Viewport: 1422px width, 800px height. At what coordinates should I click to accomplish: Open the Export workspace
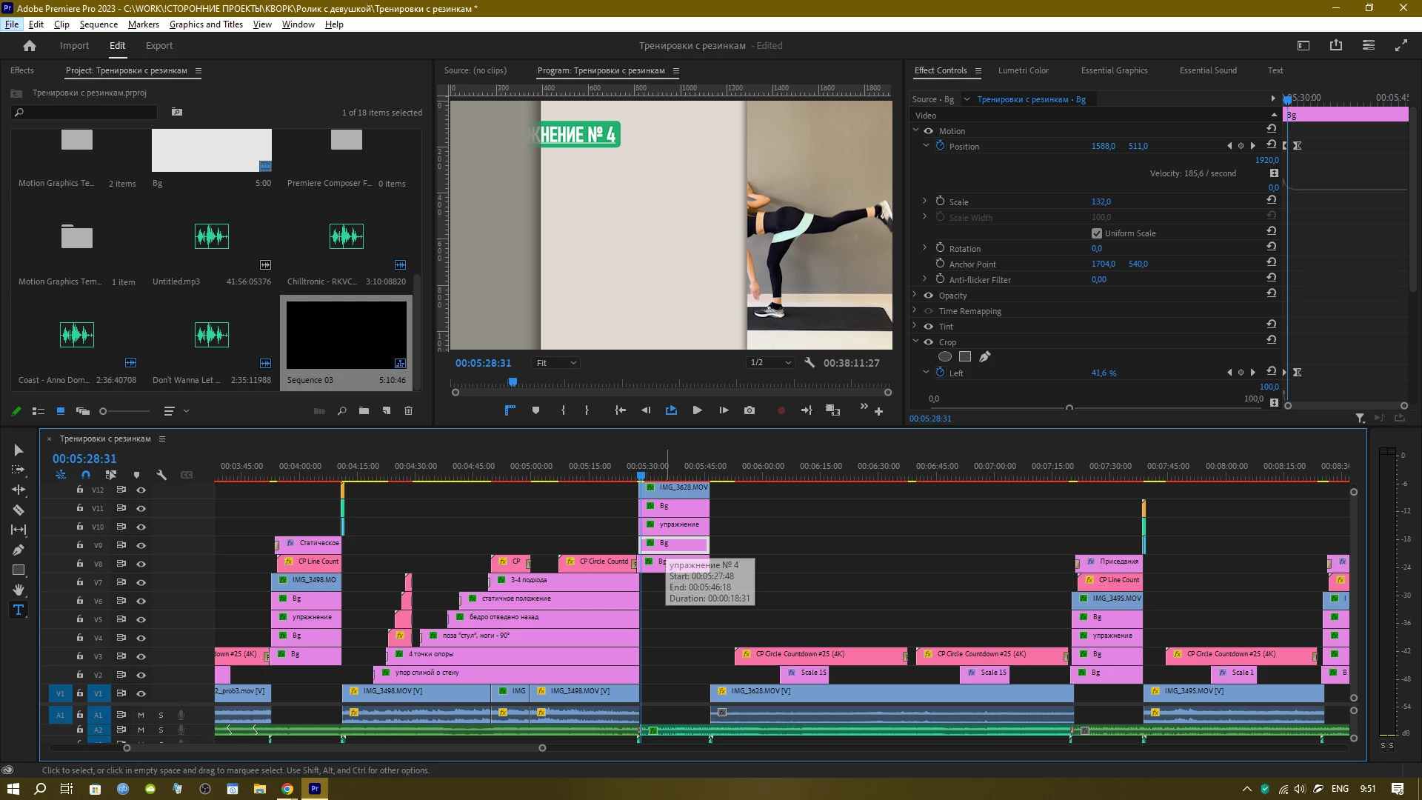(158, 46)
